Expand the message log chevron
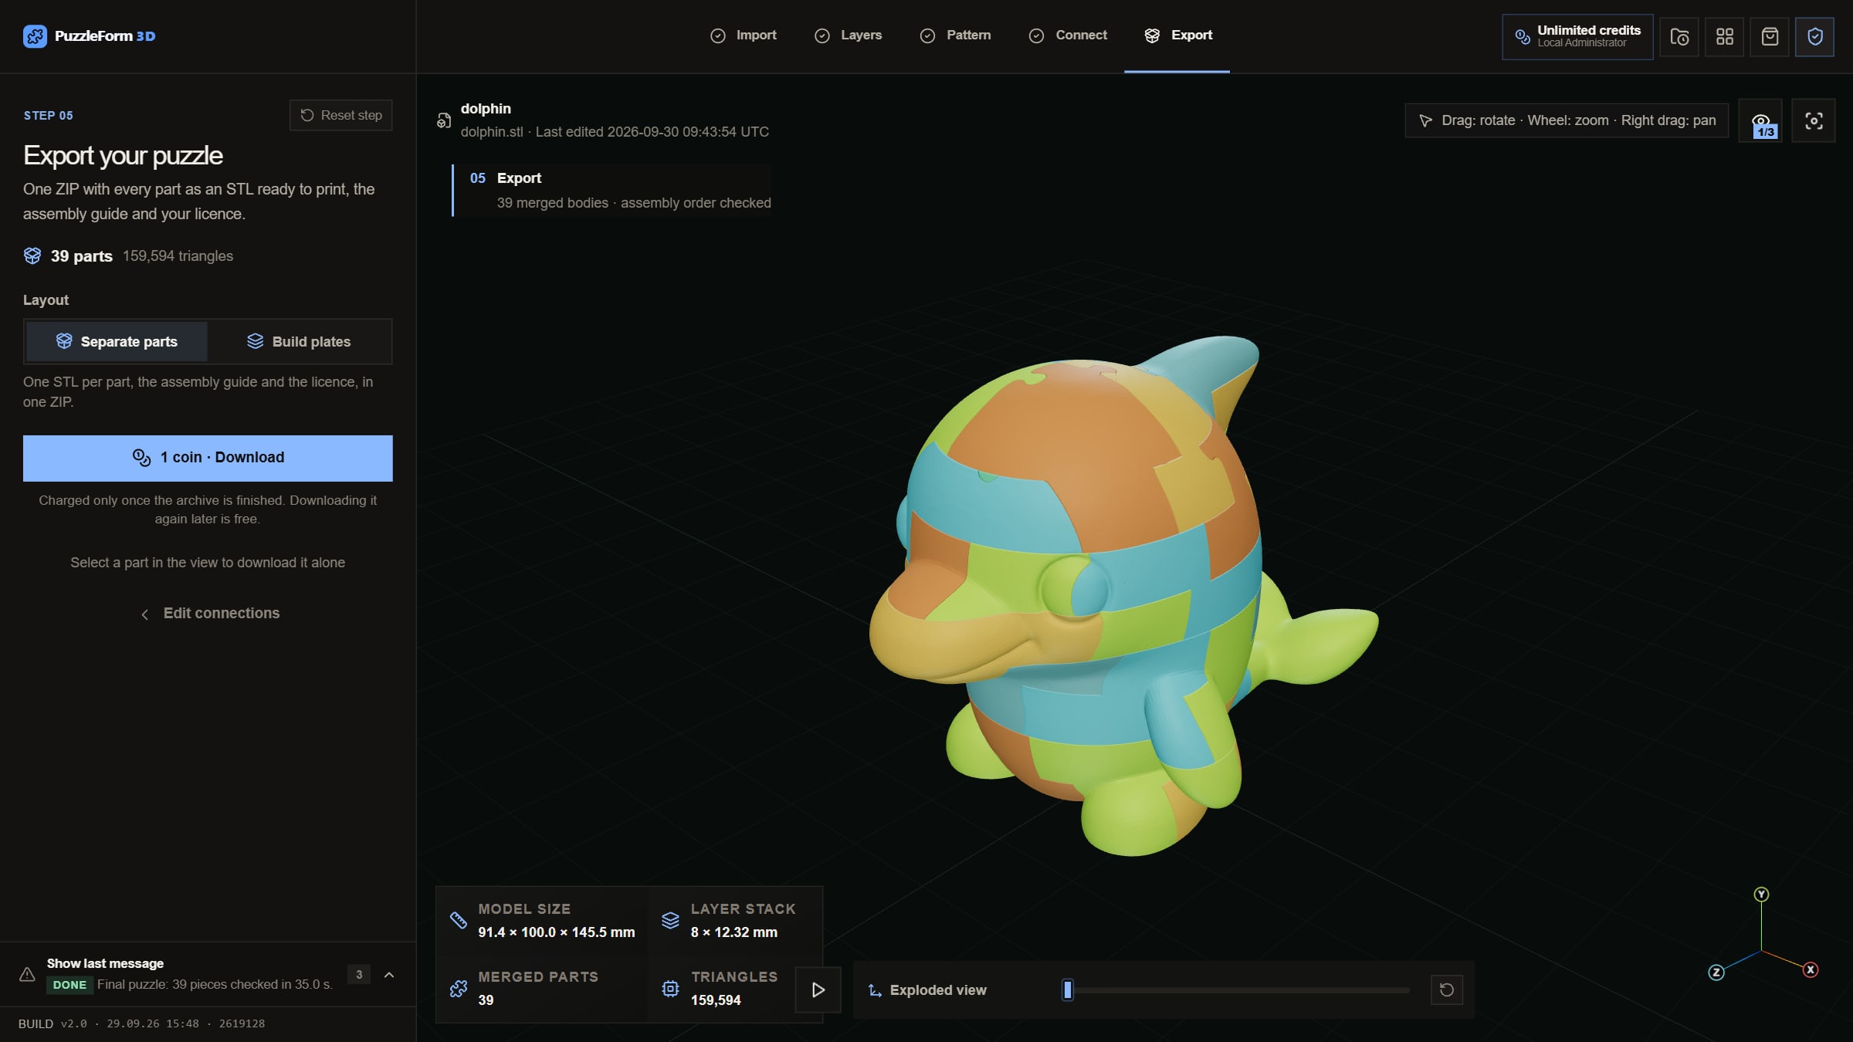 [389, 975]
